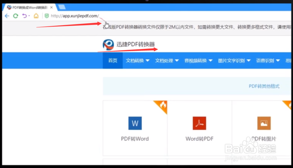The width and height of the screenshot is (293, 168).
Task: Click the purple undo/restore page icon
Action: point(24,16)
